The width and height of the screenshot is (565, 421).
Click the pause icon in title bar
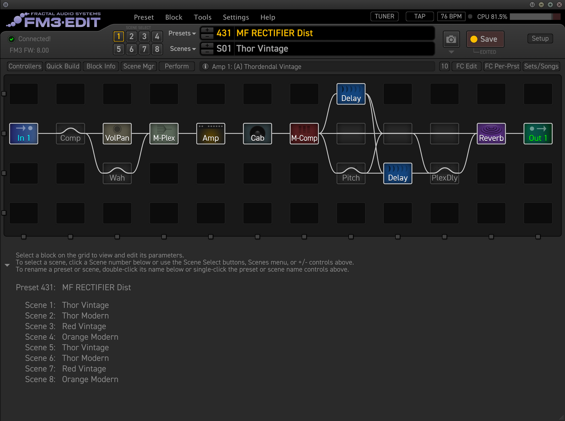click(5, 4)
